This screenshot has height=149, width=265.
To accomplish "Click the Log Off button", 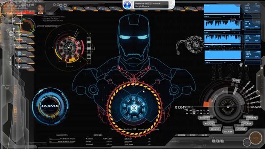I will [x=204, y=135].
